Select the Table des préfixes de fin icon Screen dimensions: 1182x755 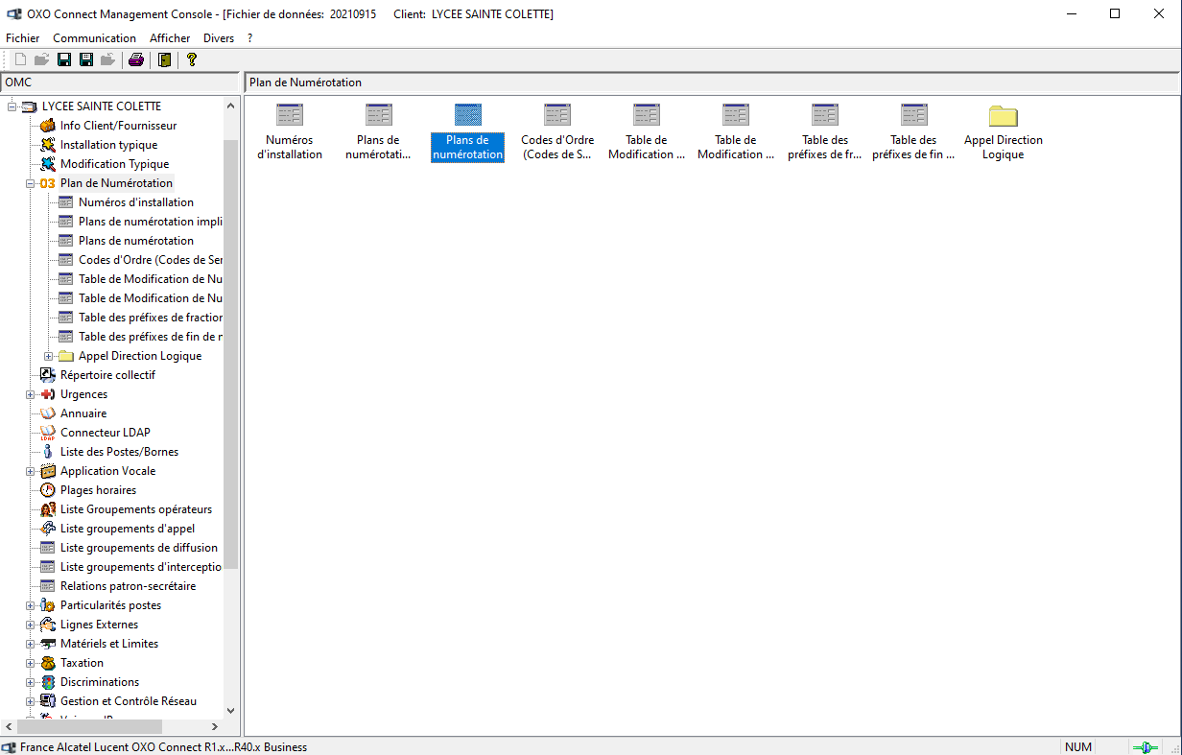click(x=913, y=116)
